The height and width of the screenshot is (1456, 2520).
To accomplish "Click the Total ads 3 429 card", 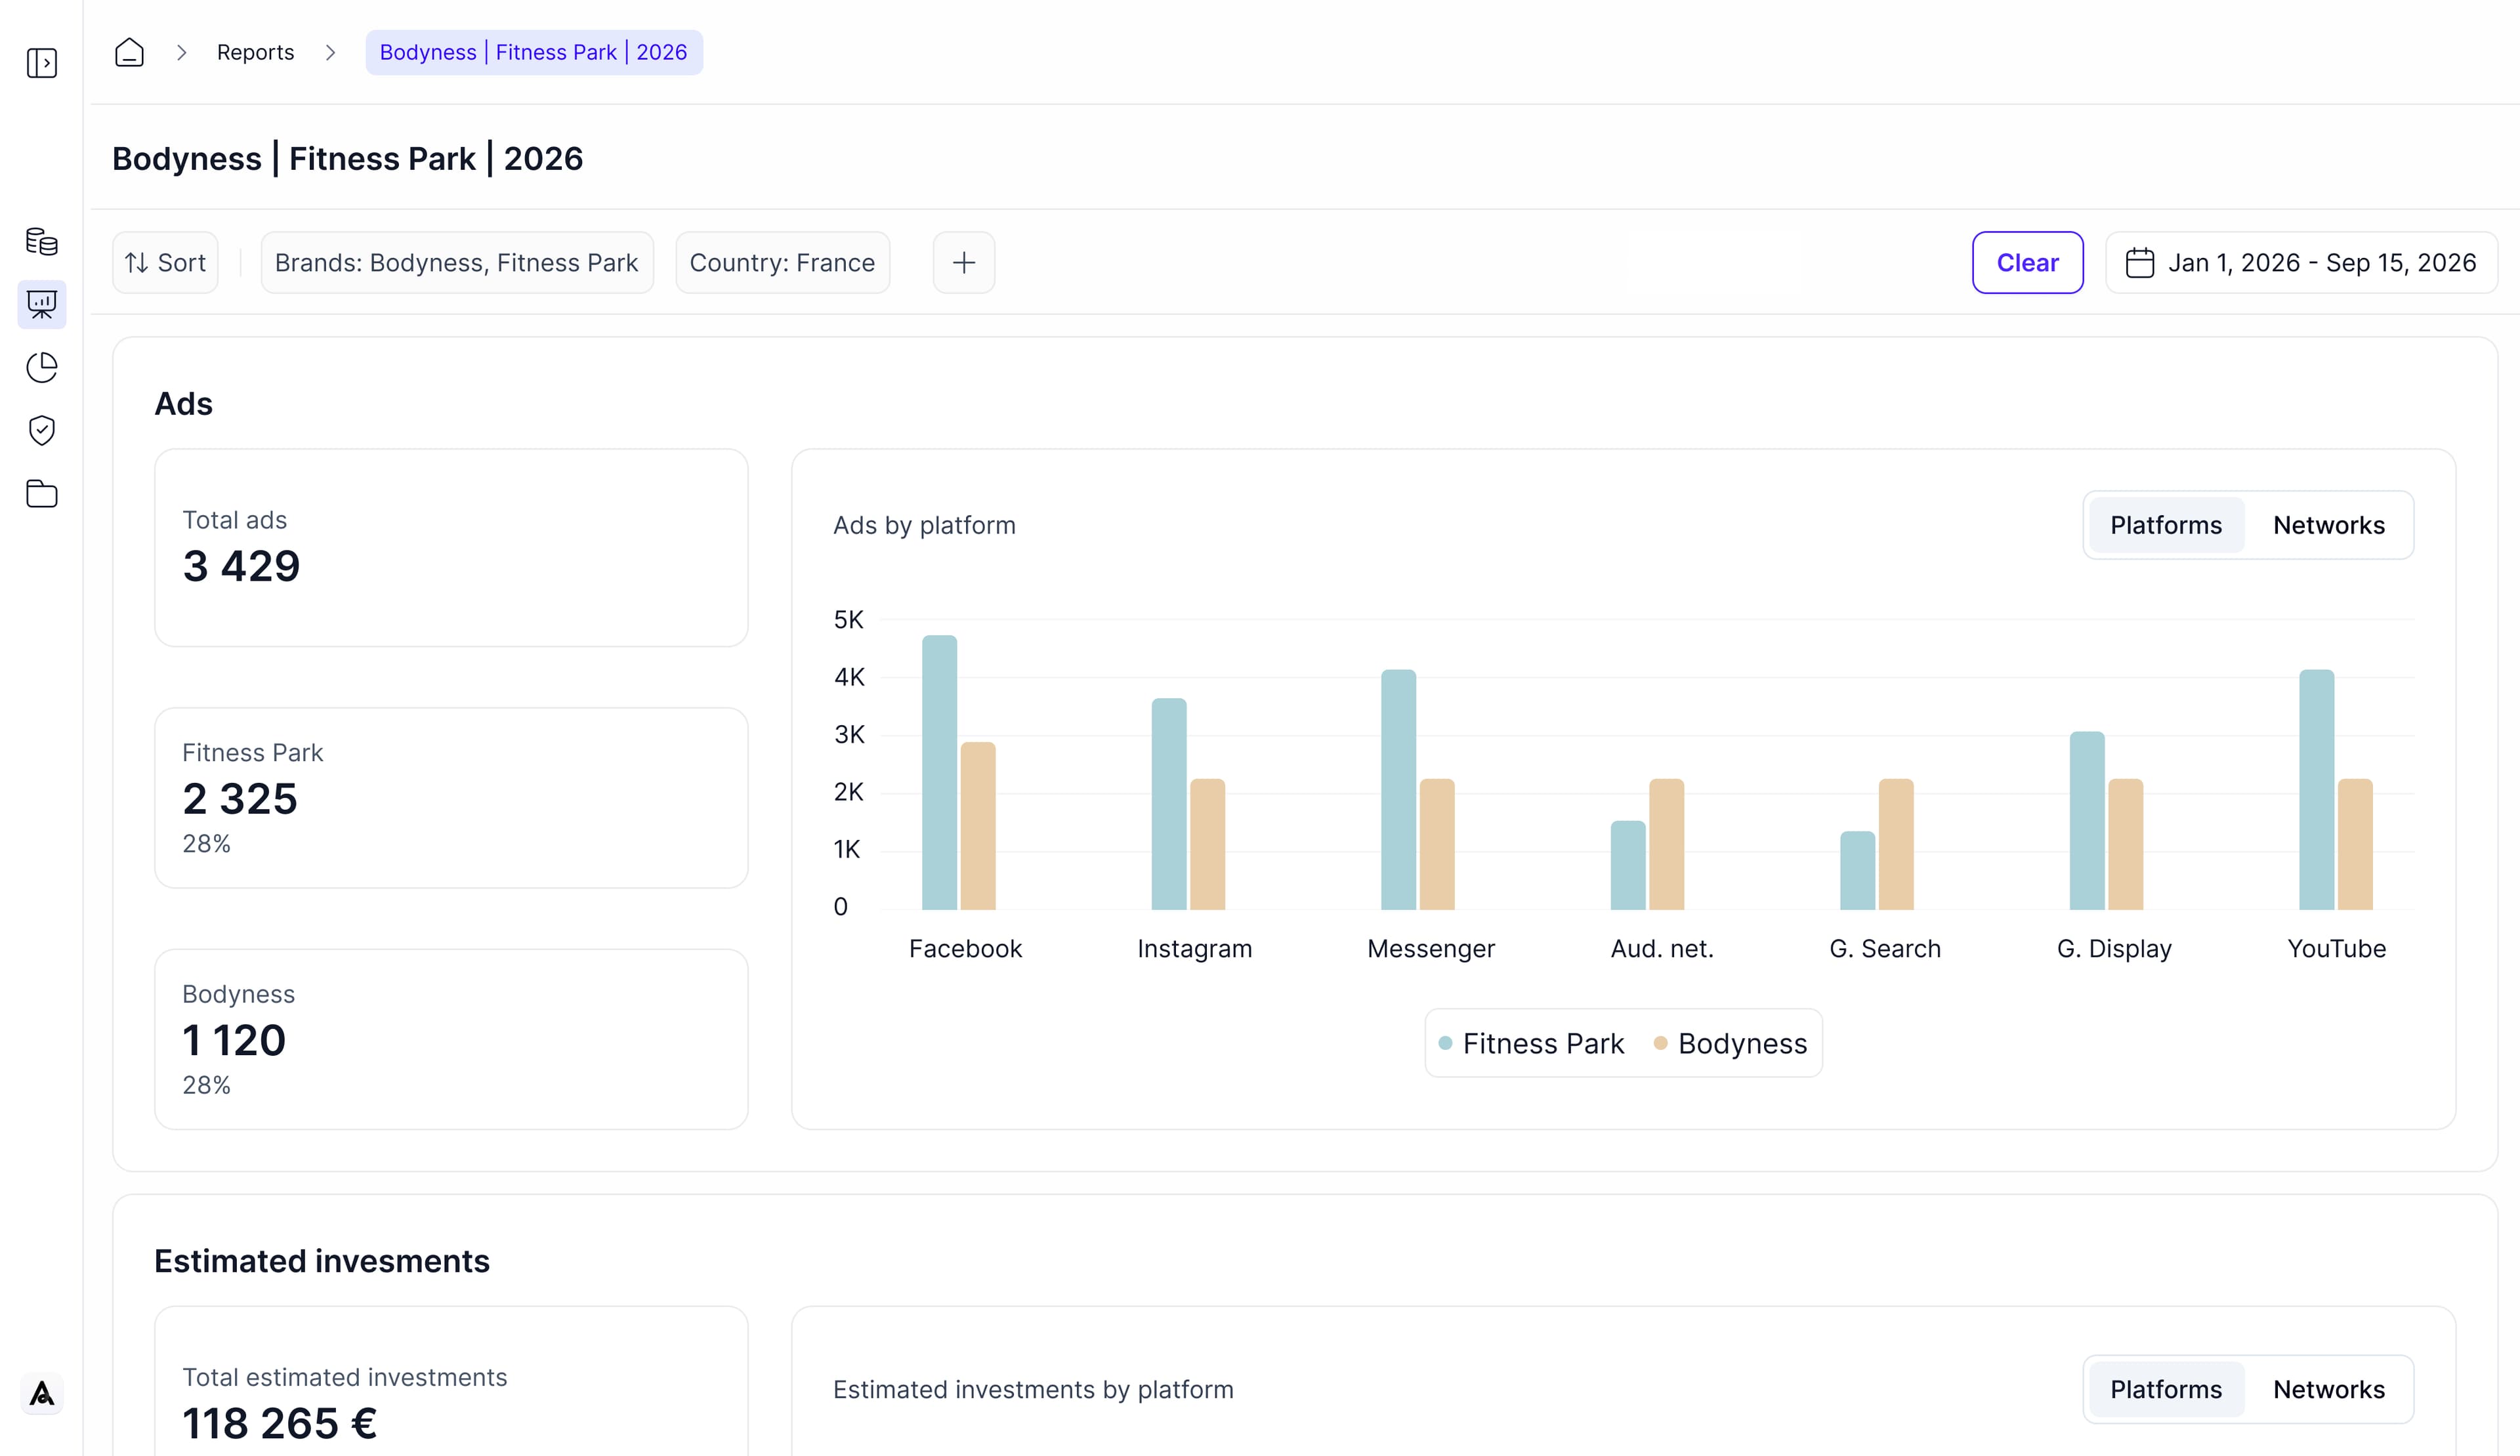I will (451, 548).
